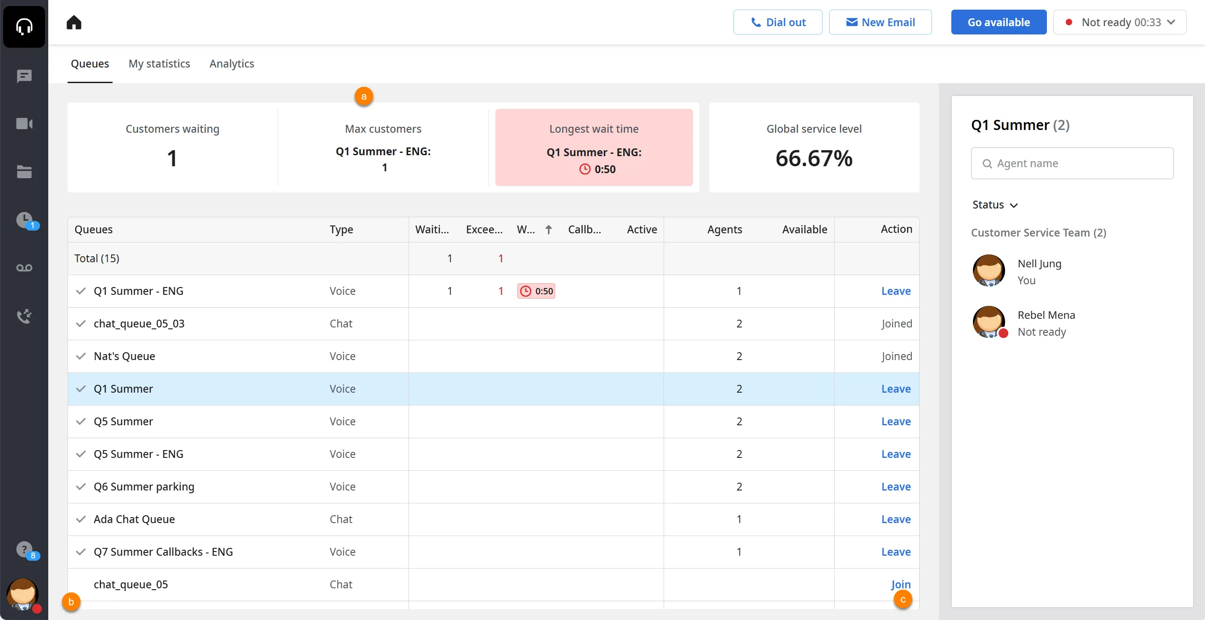Expand the Status filter dropdown
Screen dimensions: 1205x620
pos(995,205)
